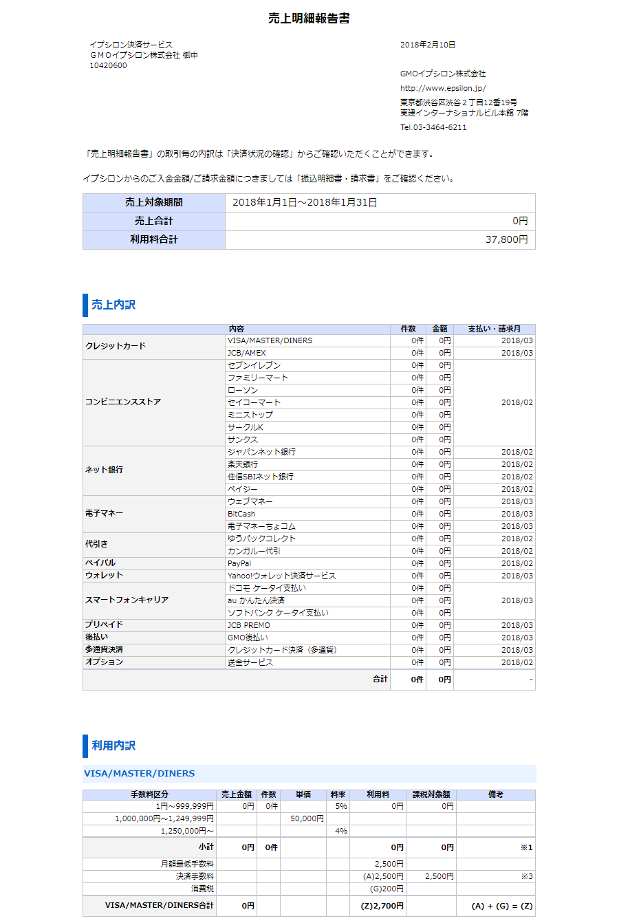Select the (A)2,500円 settlement fee cell
This screenshot has width=619, height=923.
378,877
